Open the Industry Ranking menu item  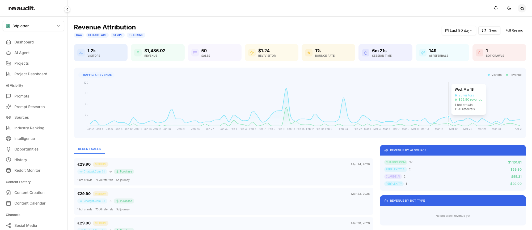[x=33, y=128]
